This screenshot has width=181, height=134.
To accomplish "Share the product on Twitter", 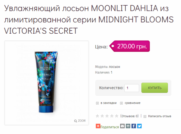I will [x=139, y=126].
